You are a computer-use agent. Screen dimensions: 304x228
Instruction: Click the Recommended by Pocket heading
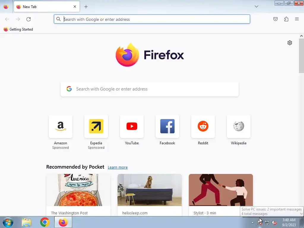[75, 167]
